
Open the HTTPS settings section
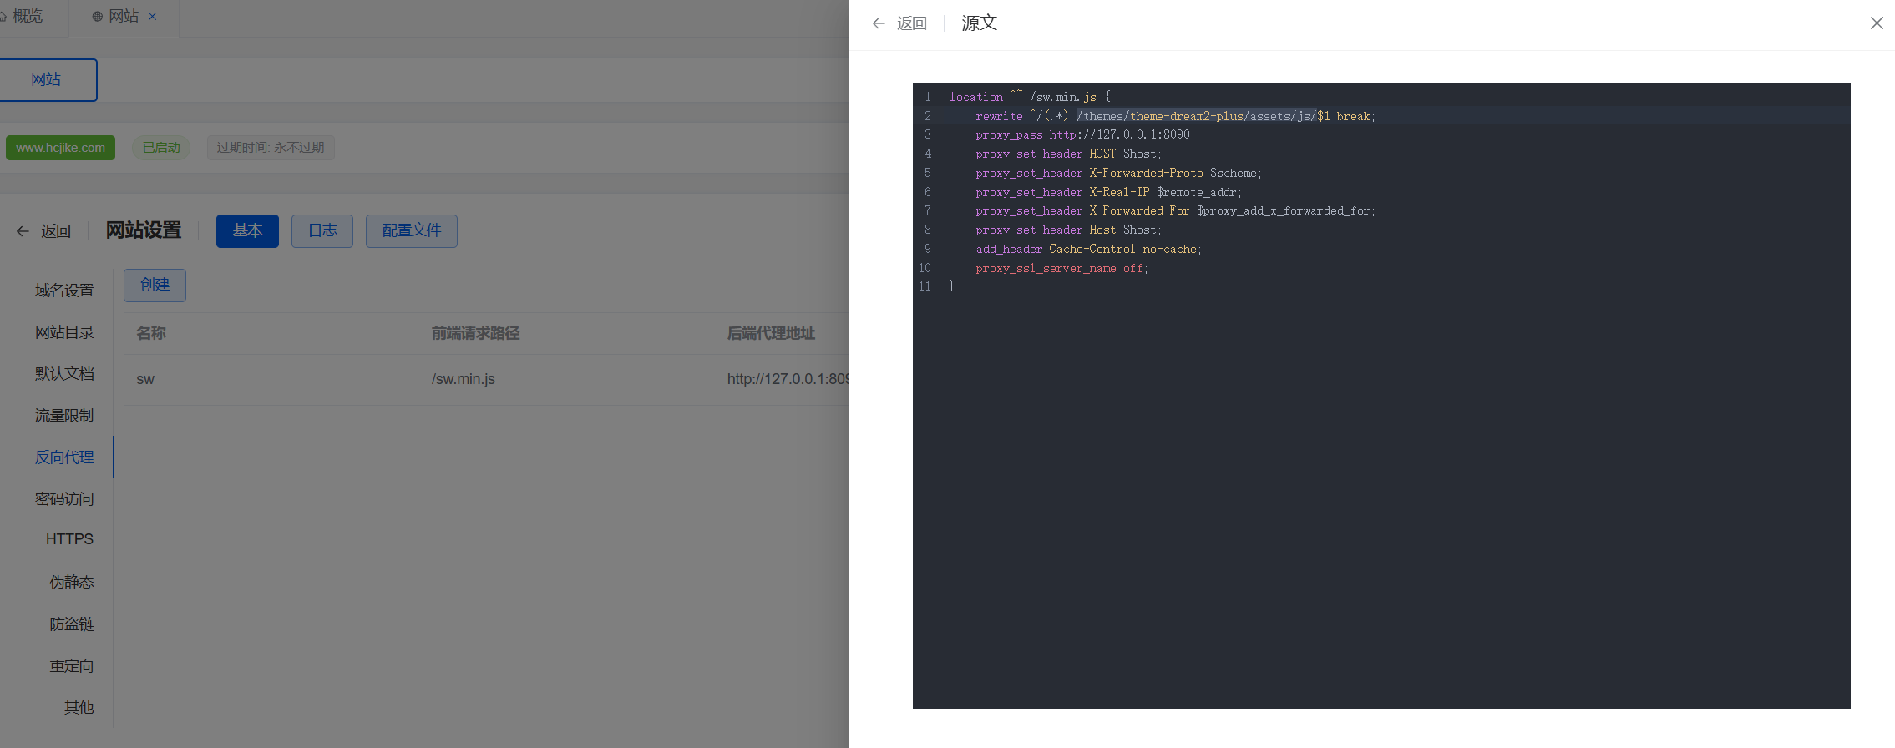click(69, 539)
